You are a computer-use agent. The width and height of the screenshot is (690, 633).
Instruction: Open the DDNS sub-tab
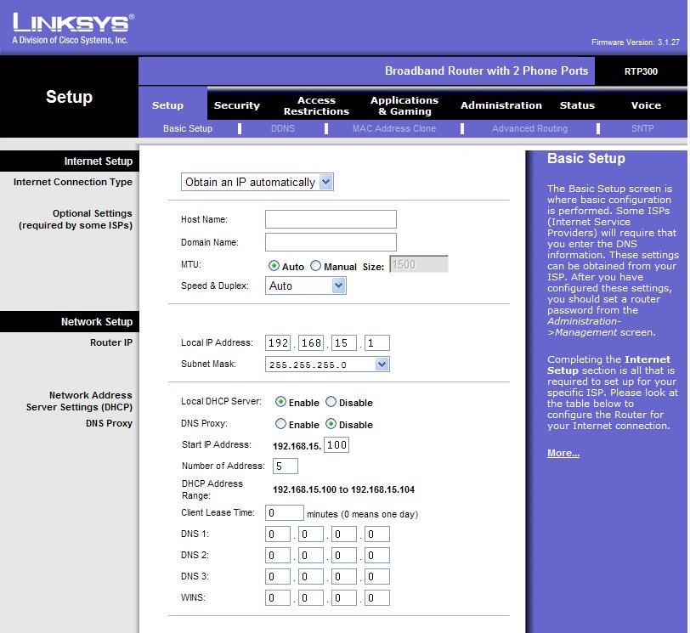pos(282,128)
